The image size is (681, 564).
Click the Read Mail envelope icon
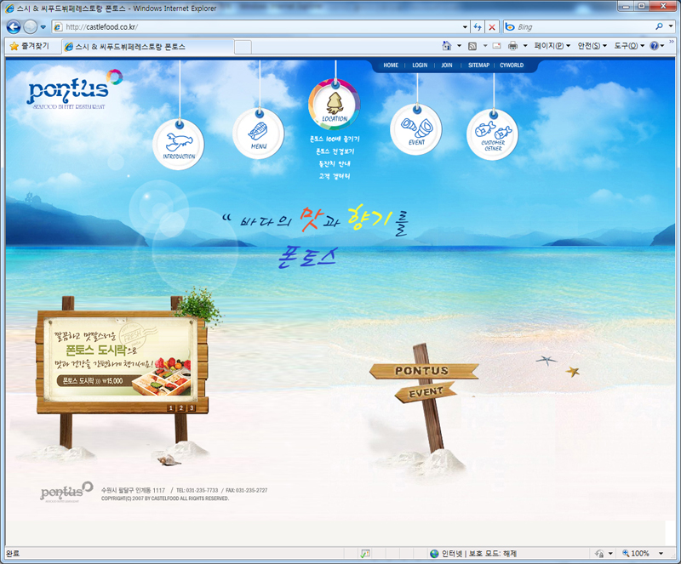click(497, 46)
